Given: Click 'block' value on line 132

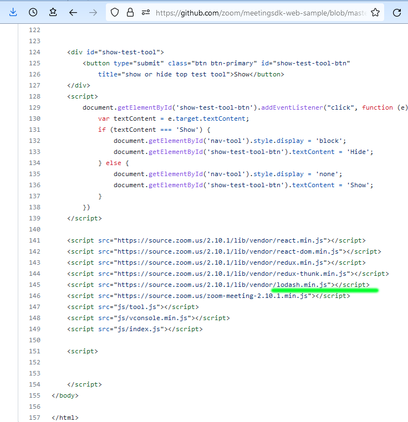Looking at the screenshot, I should (x=329, y=141).
